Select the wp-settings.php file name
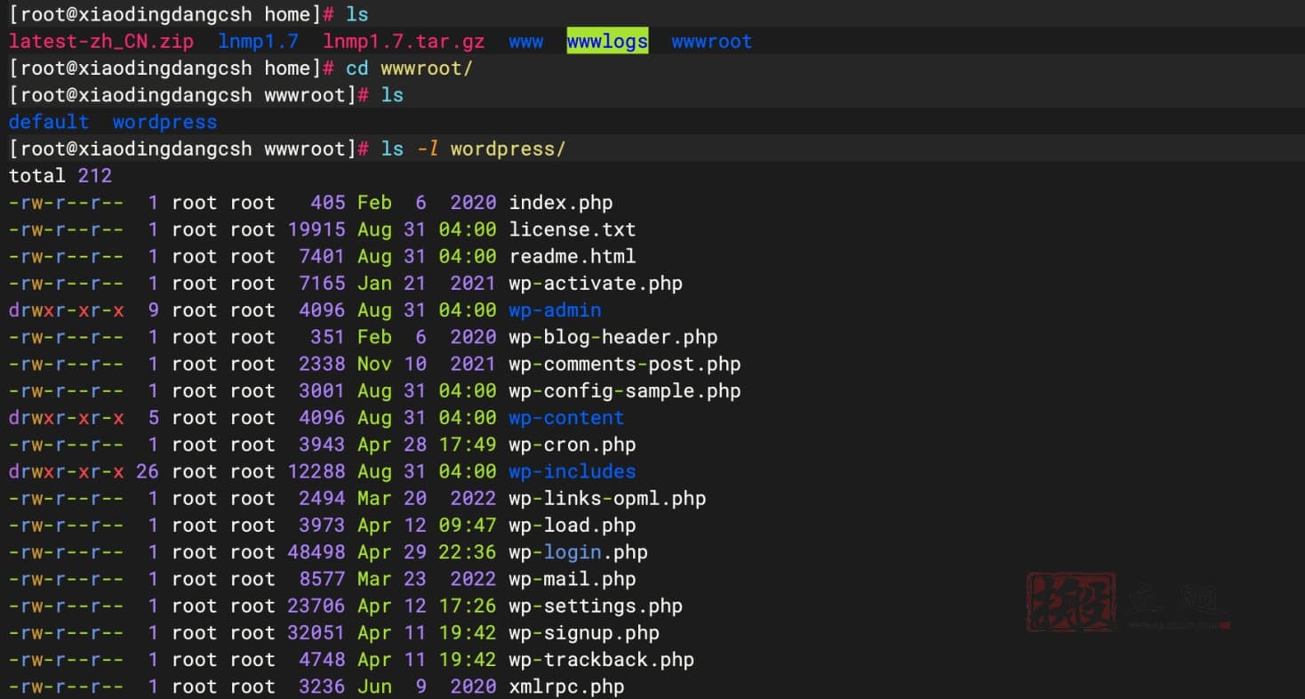The width and height of the screenshot is (1305, 699). (x=596, y=606)
